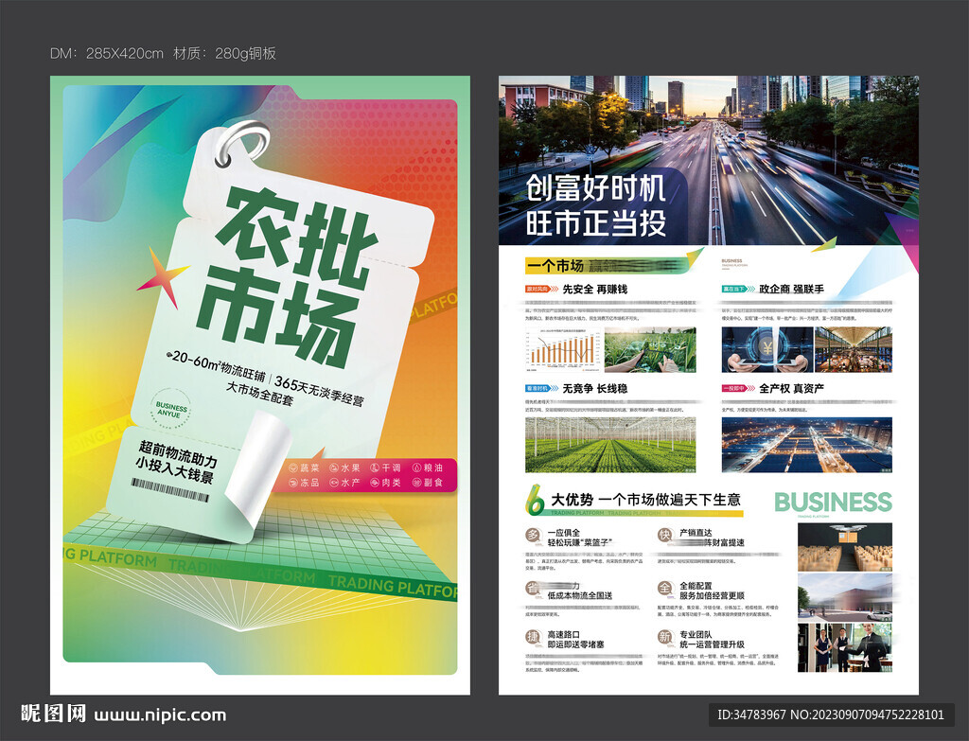Screen dimensions: 969x741
Task: Open the www.nipic.com website link
Action: click(159, 715)
